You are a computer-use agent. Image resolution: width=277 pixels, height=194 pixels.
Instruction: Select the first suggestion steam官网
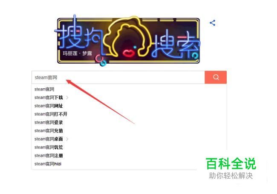[44, 89]
